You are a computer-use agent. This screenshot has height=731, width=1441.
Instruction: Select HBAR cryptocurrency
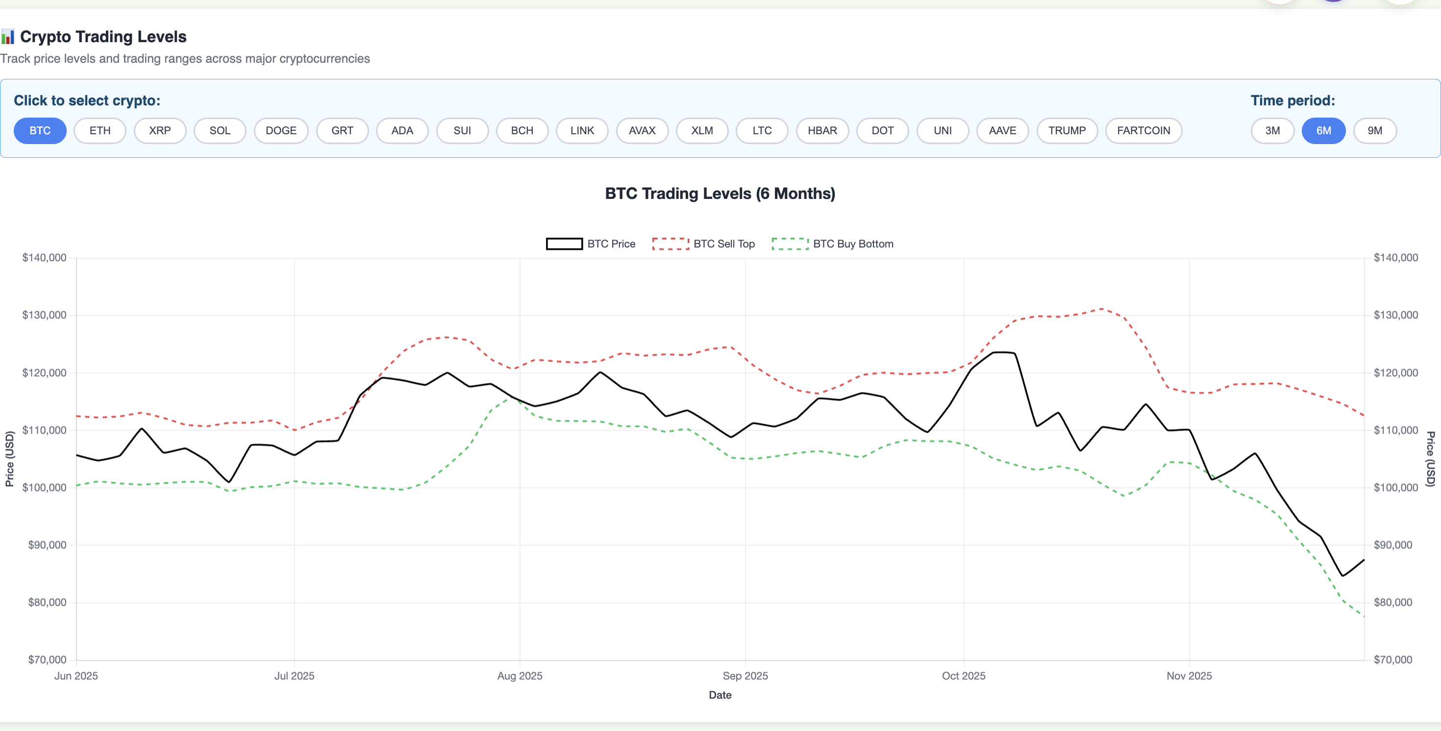[x=822, y=130]
